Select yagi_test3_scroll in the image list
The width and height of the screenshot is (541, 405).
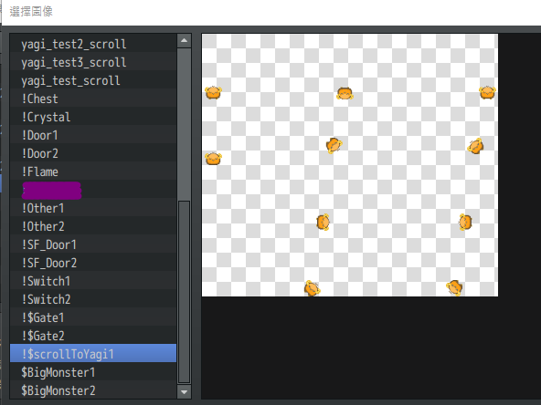(x=93, y=62)
